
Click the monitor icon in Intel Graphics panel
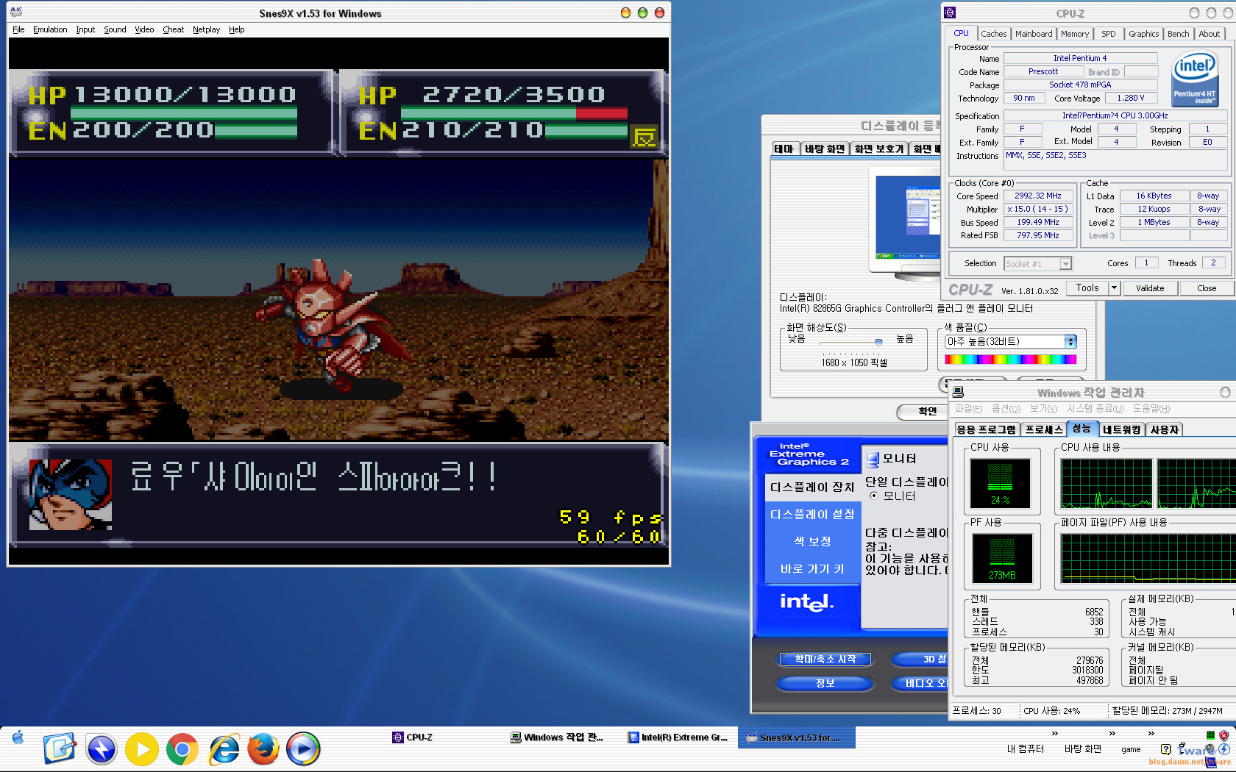[x=873, y=460]
